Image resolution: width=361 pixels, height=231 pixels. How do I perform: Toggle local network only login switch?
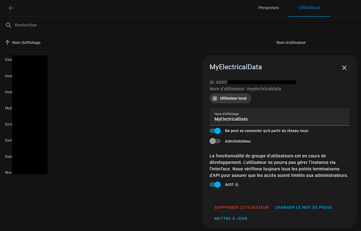(x=215, y=130)
